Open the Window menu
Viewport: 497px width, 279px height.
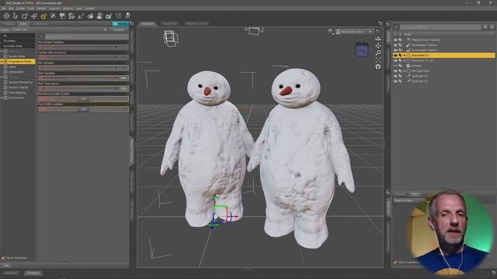tap(68, 9)
